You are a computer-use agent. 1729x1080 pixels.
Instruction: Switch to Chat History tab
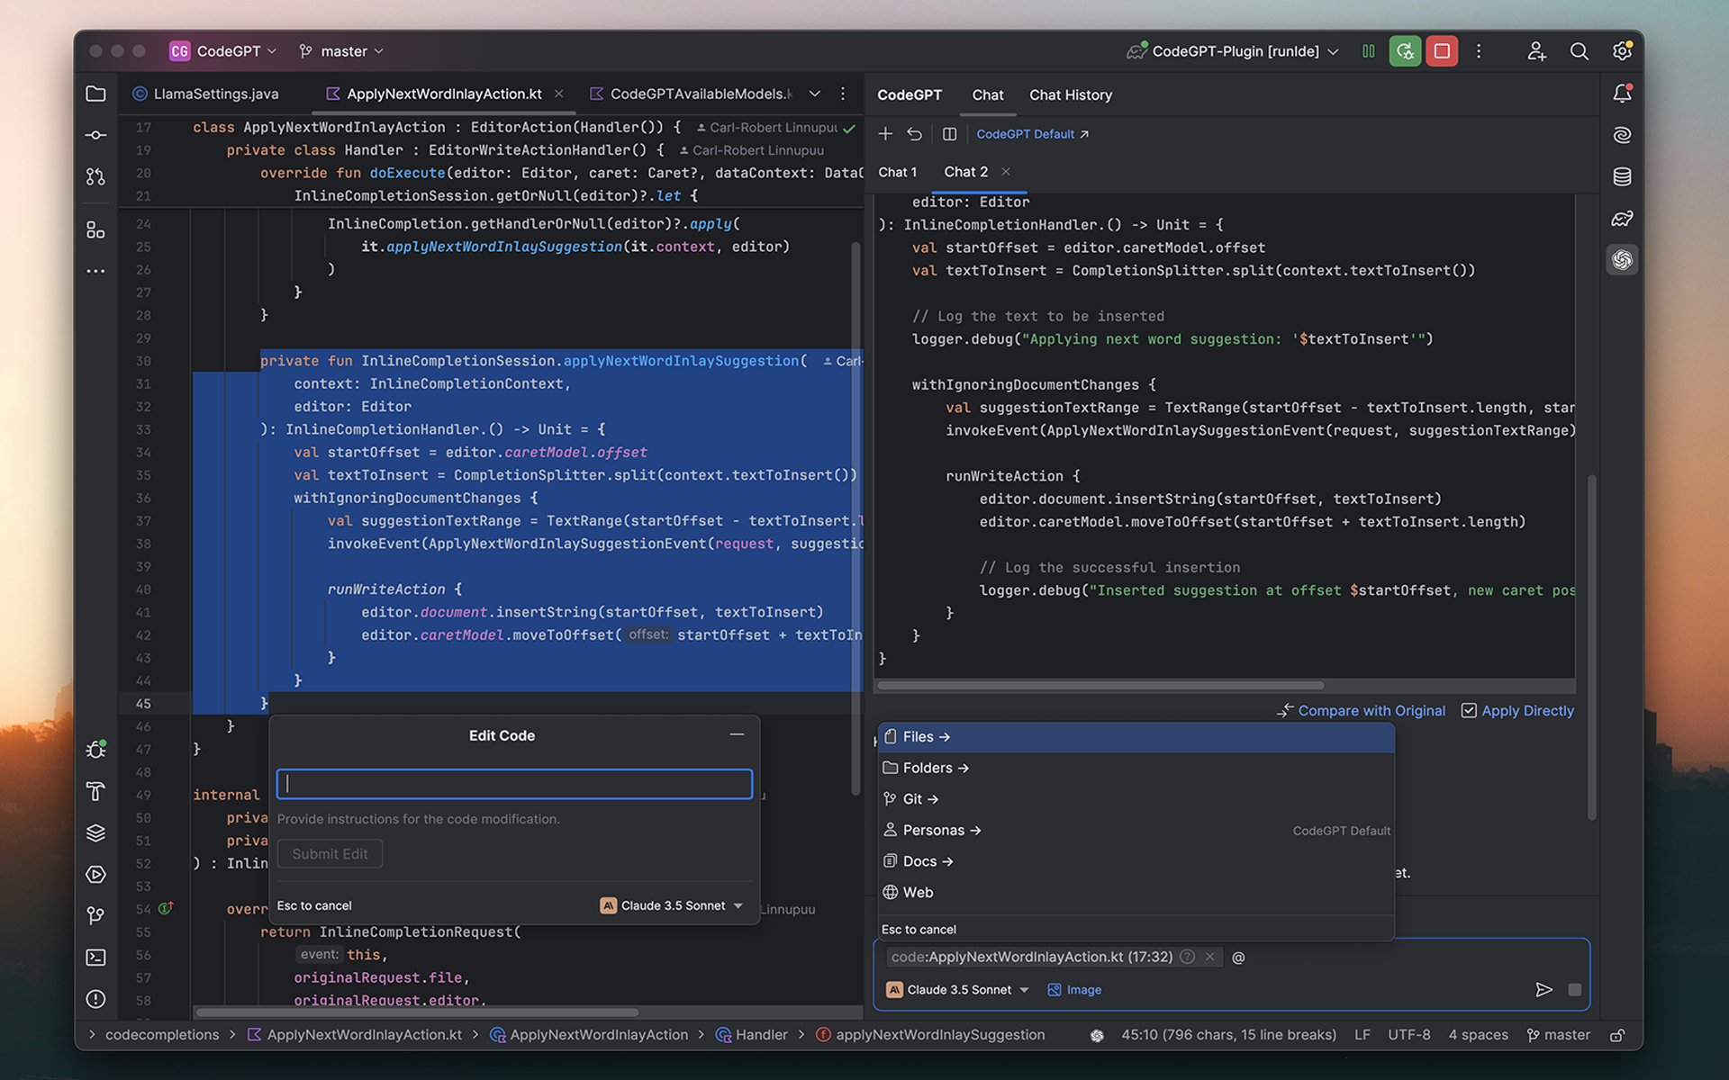coord(1067,94)
